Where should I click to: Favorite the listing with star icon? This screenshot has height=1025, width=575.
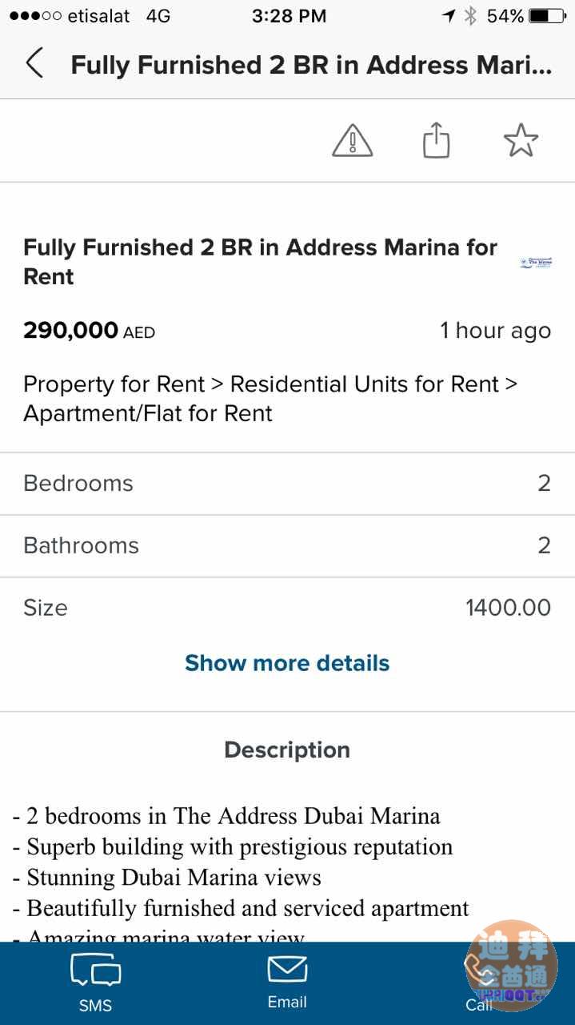521,142
